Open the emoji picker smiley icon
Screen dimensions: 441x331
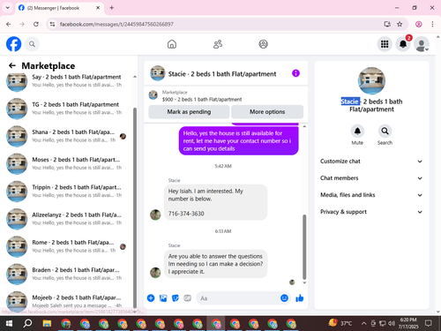click(x=284, y=298)
